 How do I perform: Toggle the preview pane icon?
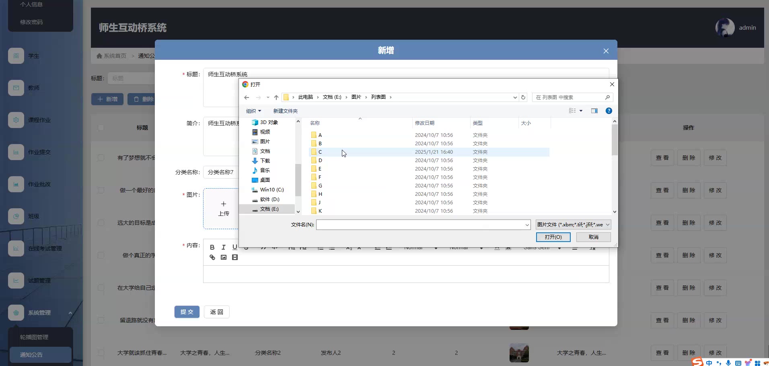click(594, 111)
